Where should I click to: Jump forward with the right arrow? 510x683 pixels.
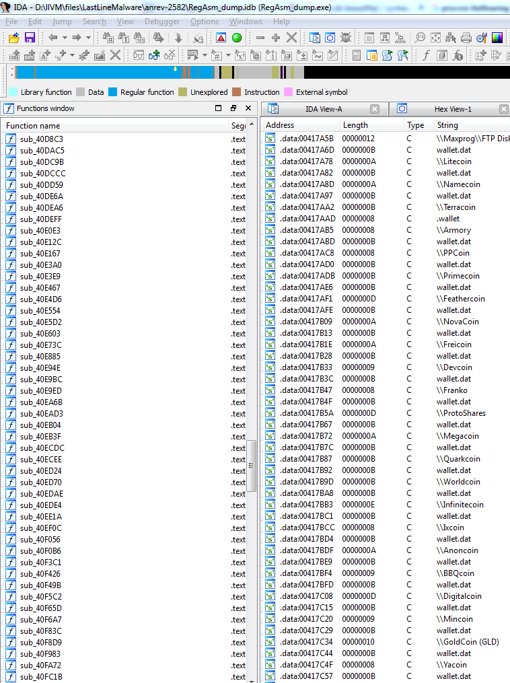click(x=77, y=38)
